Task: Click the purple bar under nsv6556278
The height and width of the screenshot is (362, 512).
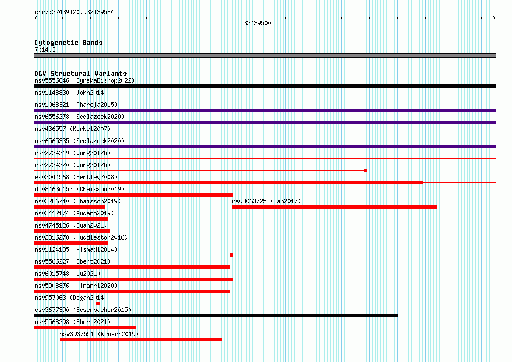Action: point(265,122)
